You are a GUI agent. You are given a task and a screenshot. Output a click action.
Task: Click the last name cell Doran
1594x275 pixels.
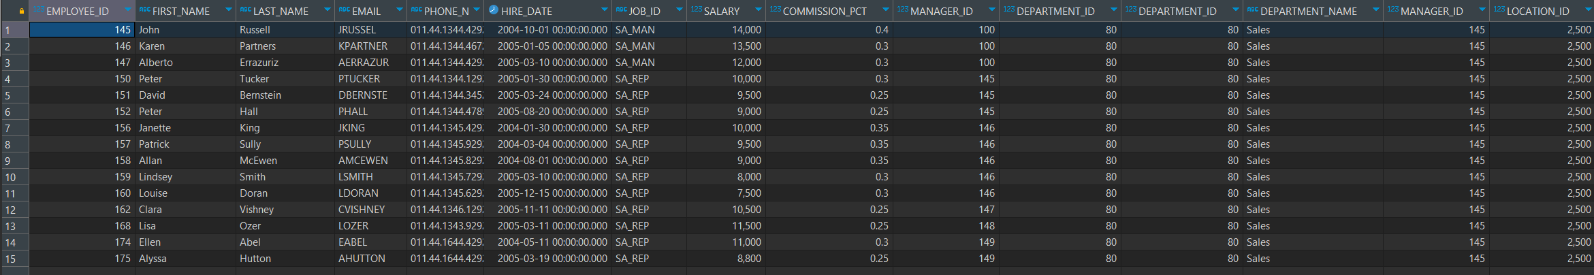[285, 193]
